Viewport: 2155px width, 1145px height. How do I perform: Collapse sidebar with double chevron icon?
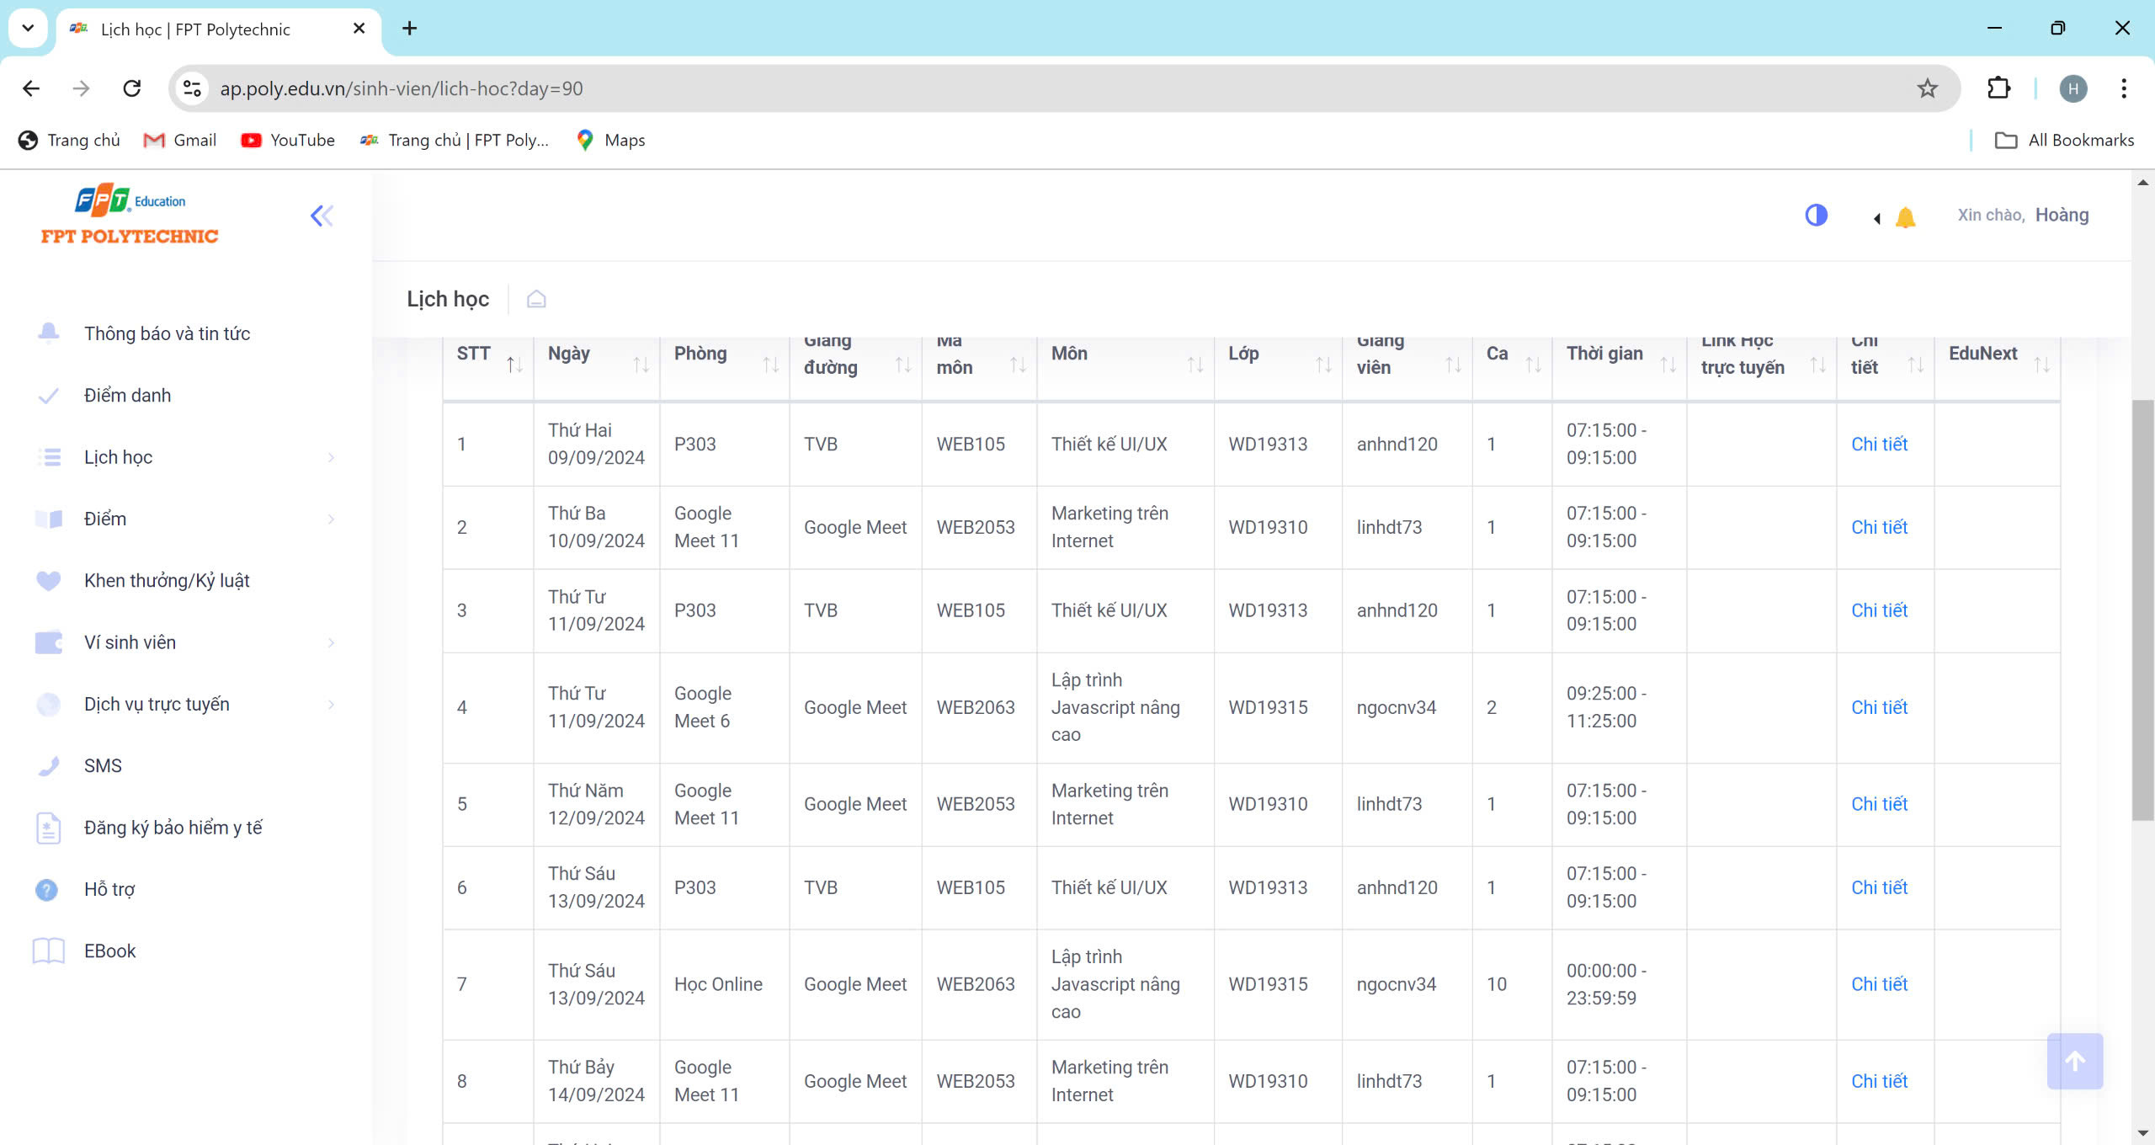coord(322,216)
